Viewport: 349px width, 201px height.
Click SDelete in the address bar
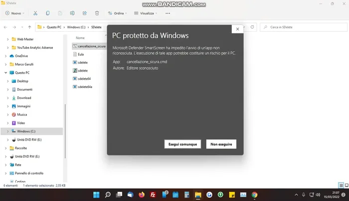pyautogui.click(x=96, y=27)
